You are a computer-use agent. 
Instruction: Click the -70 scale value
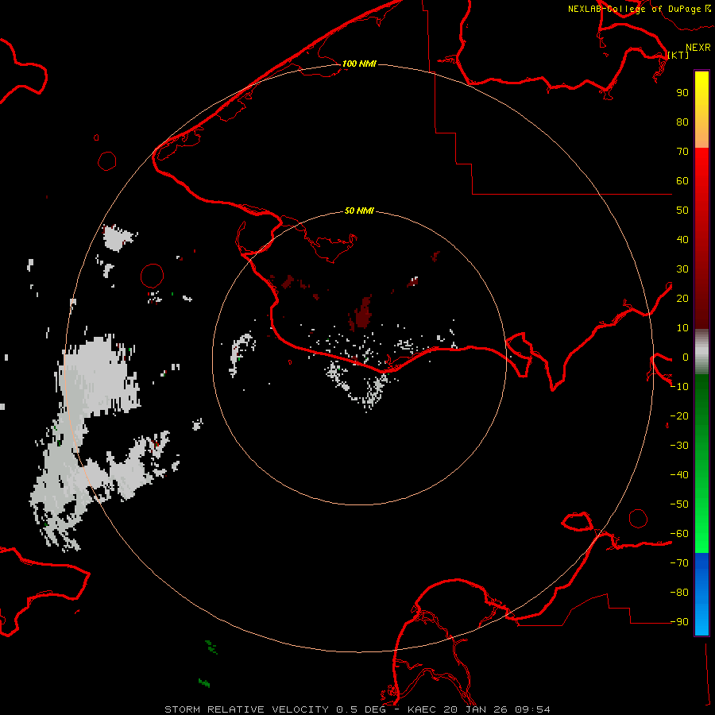679,563
